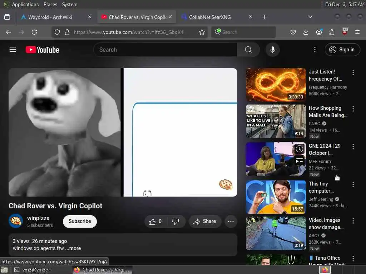Go to YouTube home via logo
The height and width of the screenshot is (274, 366).
[42, 50]
